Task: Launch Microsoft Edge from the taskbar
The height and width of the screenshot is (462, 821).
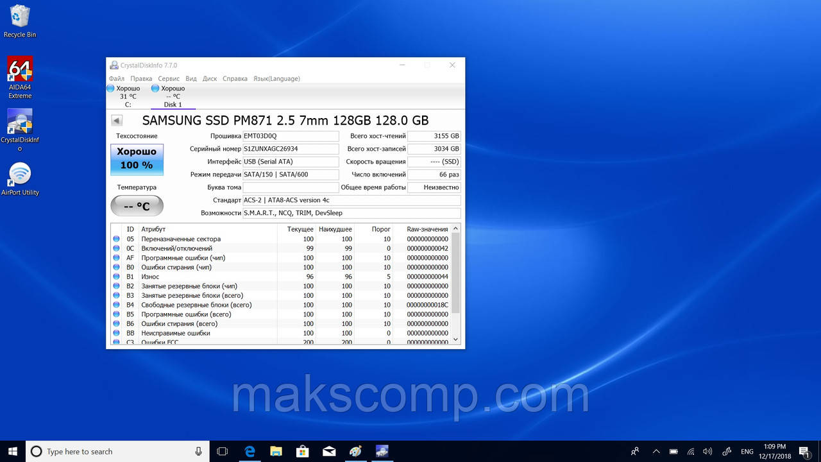Action: tap(250, 451)
